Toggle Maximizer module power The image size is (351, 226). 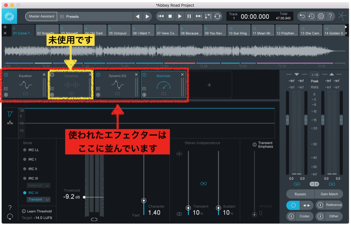144,75
